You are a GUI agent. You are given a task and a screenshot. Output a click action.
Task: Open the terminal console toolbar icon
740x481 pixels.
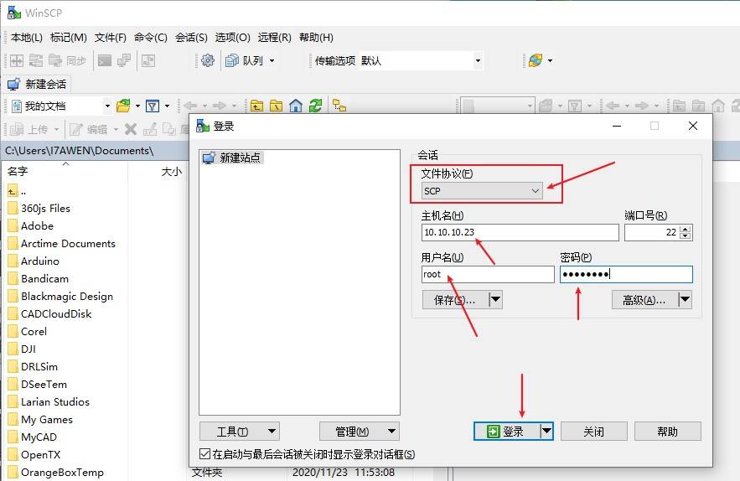[104, 60]
